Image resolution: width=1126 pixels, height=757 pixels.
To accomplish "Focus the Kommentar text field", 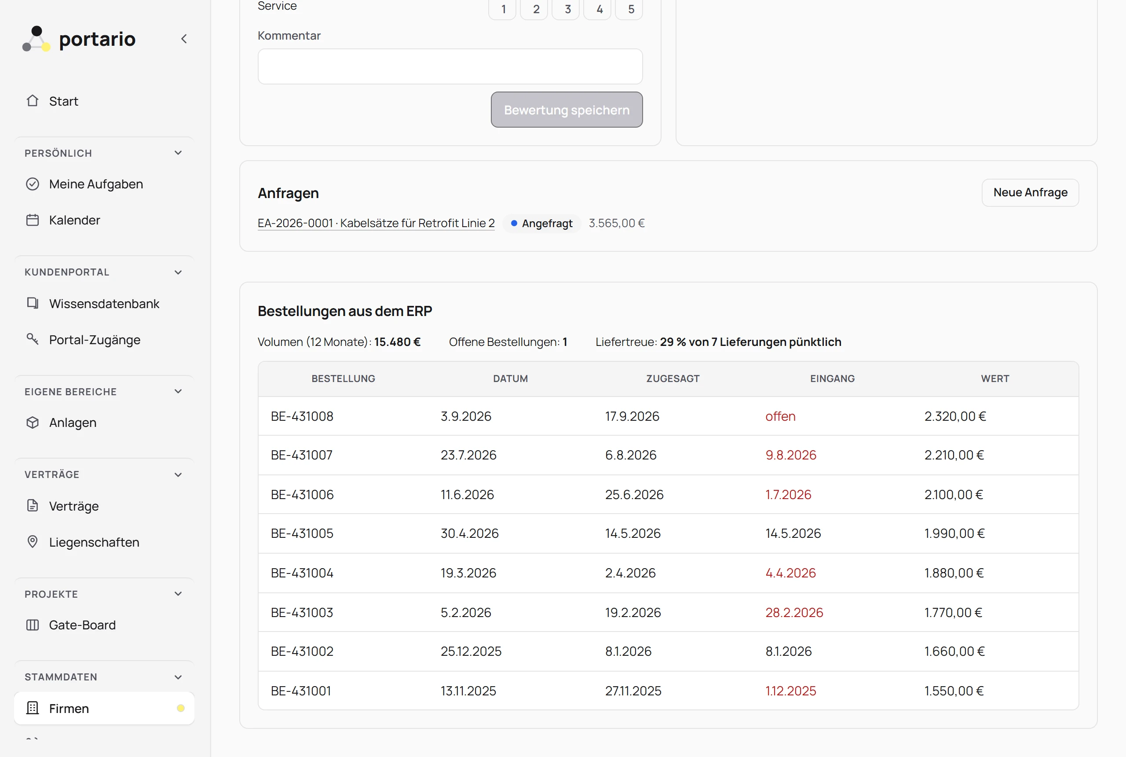I will pyautogui.click(x=450, y=66).
